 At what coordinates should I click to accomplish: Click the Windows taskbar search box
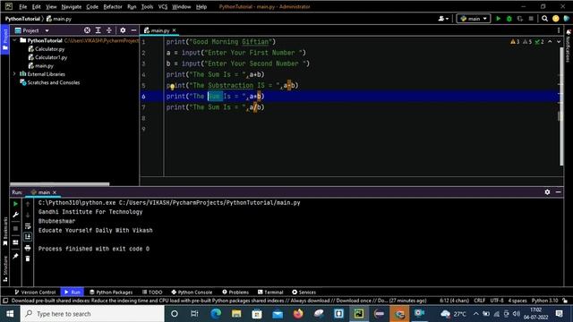coord(92,314)
